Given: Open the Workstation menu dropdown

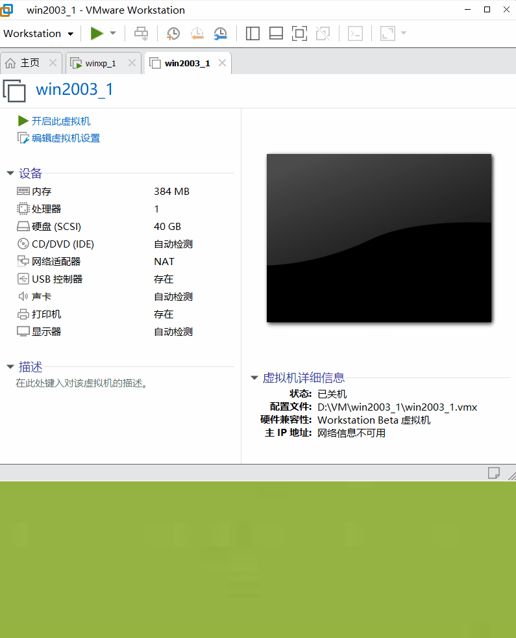Looking at the screenshot, I should [39, 33].
